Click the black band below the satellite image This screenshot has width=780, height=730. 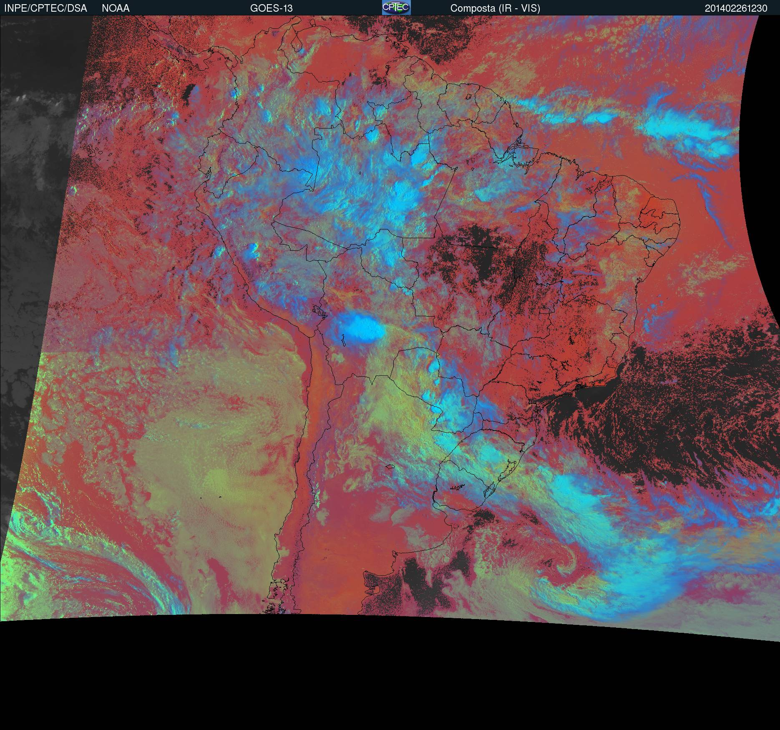point(390,684)
